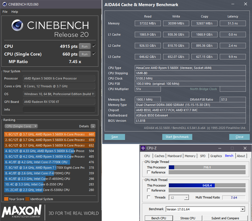Open the Help menu in Cinebench
The width and height of the screenshot is (252, 221).
point(15,12)
